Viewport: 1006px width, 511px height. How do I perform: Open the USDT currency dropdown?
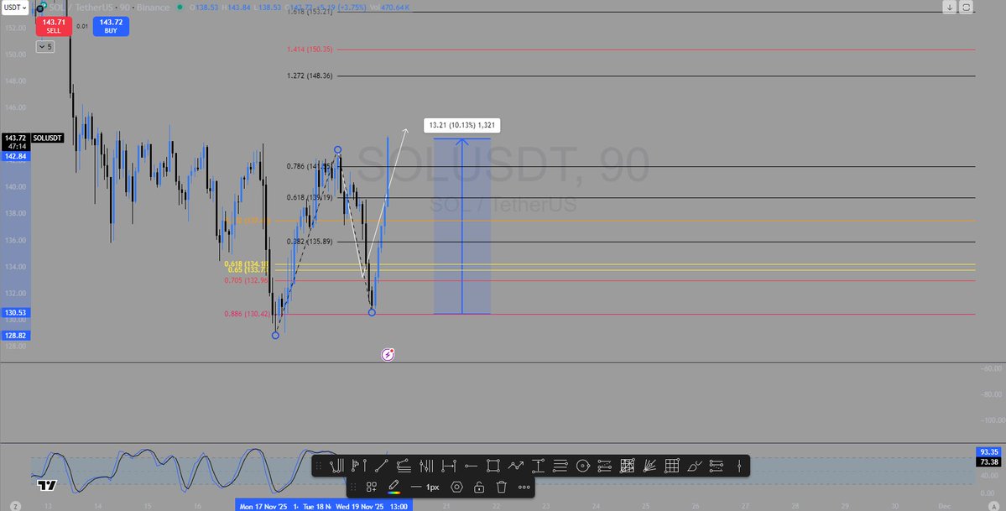(x=14, y=8)
